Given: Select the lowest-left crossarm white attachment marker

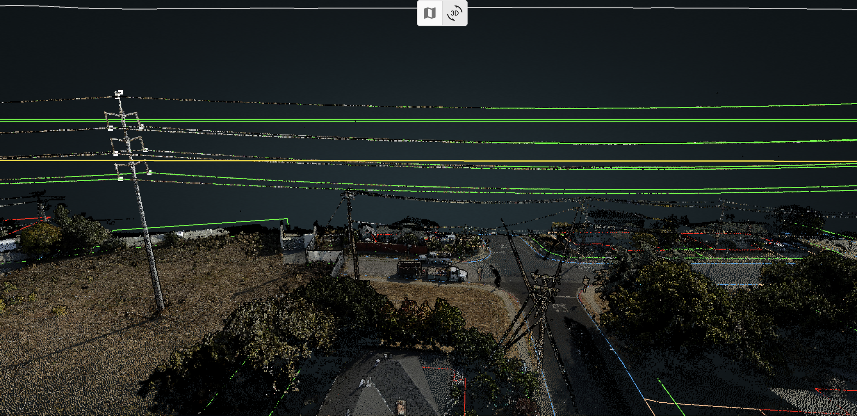Looking at the screenshot, I should (x=121, y=179).
